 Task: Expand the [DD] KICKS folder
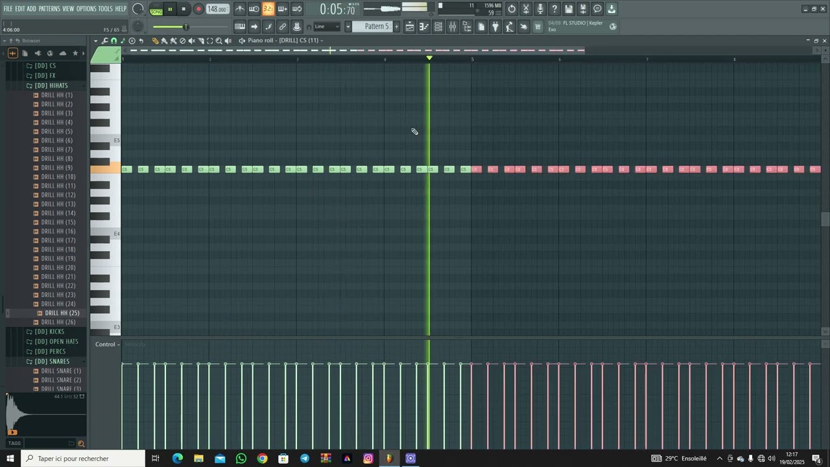[49, 332]
